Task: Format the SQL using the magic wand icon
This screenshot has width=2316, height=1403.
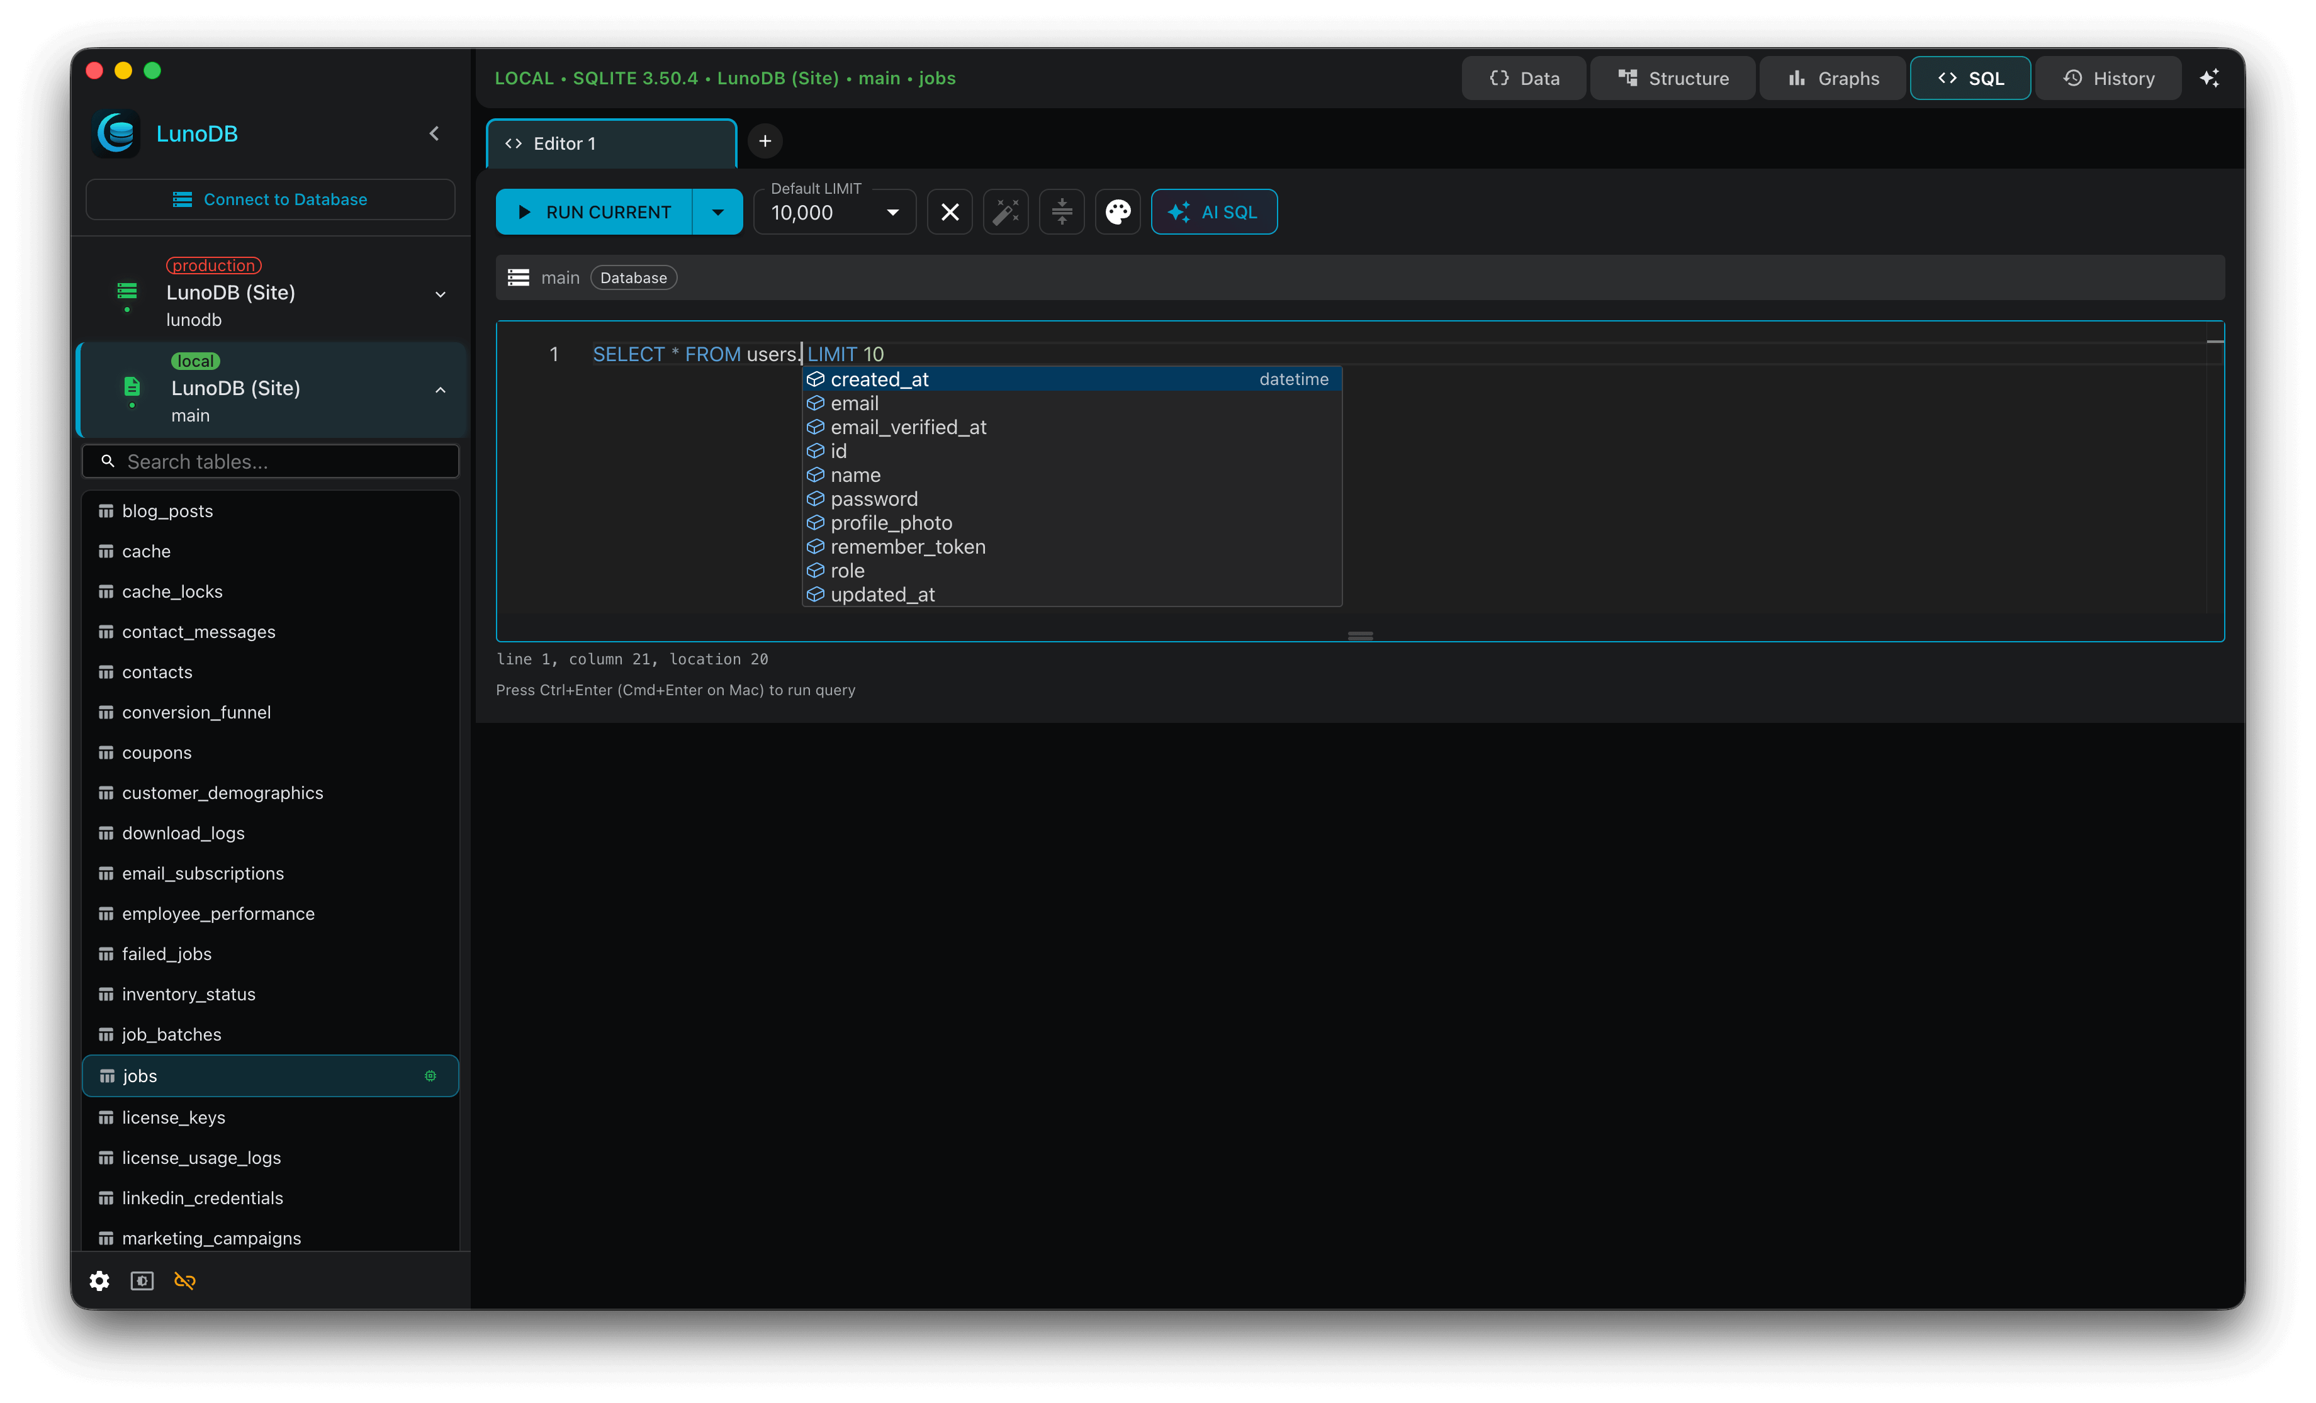Action: click(x=1005, y=211)
